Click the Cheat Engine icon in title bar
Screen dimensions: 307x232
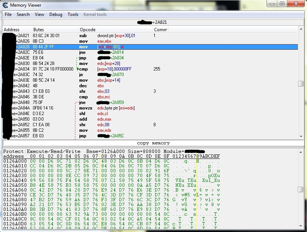click(5, 5)
